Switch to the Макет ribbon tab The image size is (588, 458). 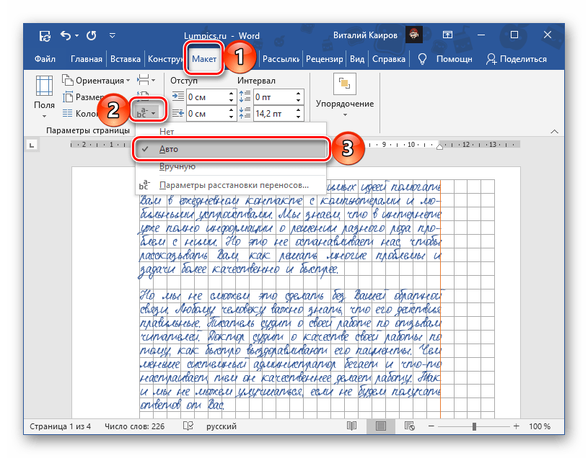click(204, 59)
